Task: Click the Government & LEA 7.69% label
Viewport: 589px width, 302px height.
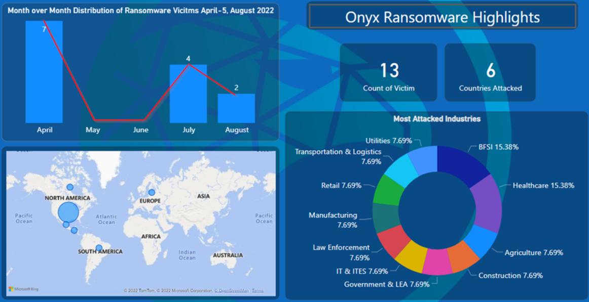Action: [x=387, y=284]
